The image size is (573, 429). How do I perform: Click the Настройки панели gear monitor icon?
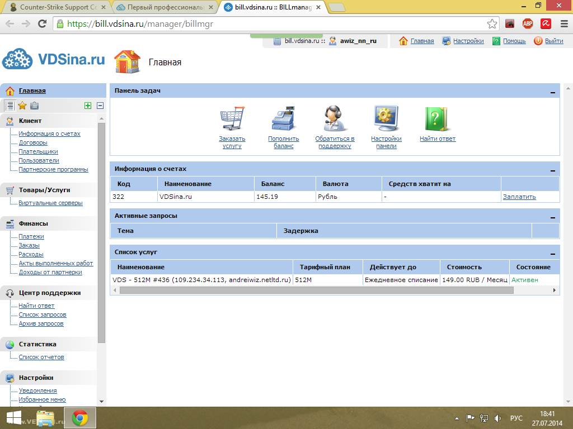coord(386,118)
